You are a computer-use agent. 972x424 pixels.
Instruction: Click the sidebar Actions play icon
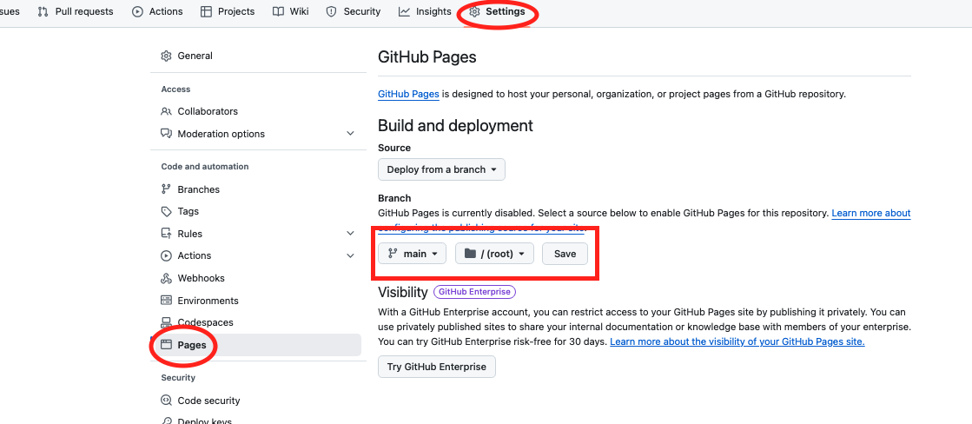[x=166, y=255]
